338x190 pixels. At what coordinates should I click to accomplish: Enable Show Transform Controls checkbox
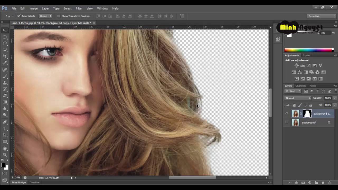click(59, 16)
